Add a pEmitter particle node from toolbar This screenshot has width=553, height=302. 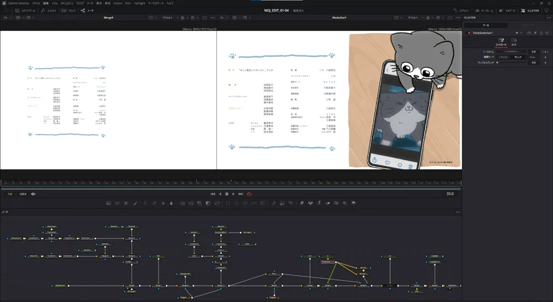click(x=273, y=203)
